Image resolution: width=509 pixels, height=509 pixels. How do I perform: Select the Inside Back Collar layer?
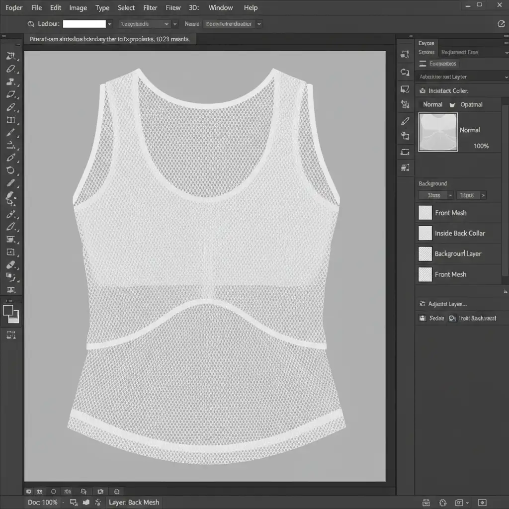[x=459, y=233]
